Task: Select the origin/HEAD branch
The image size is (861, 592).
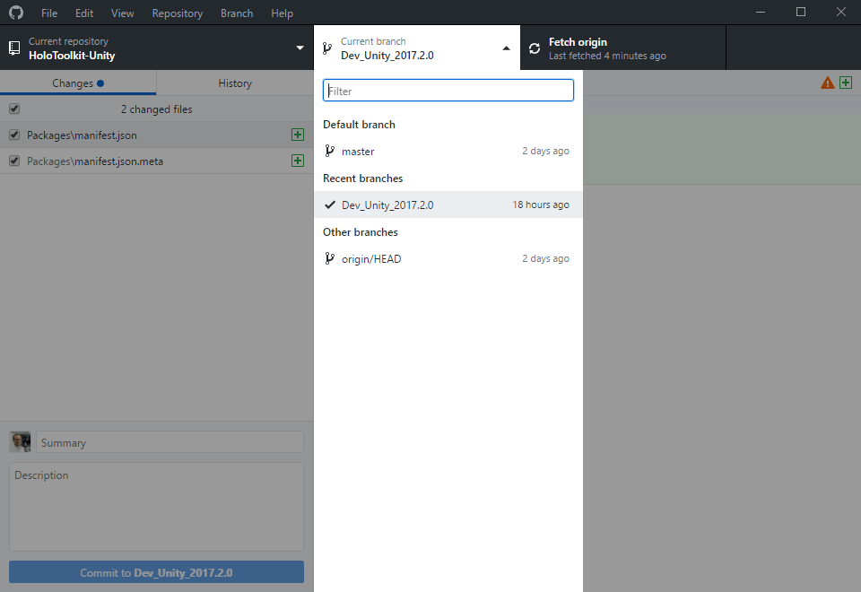Action: point(448,258)
